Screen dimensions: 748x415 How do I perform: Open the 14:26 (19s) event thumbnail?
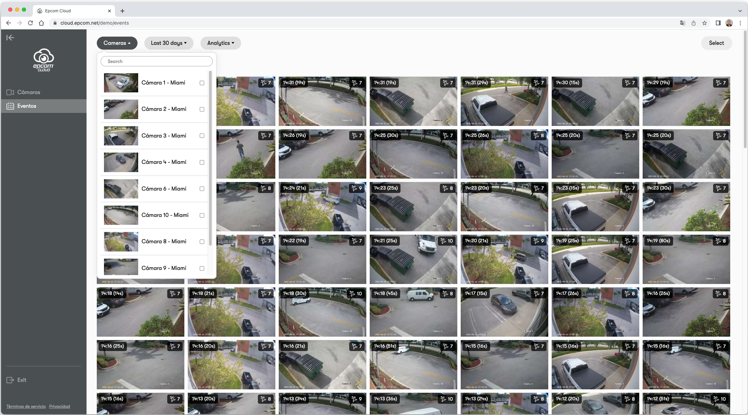pos(322,154)
